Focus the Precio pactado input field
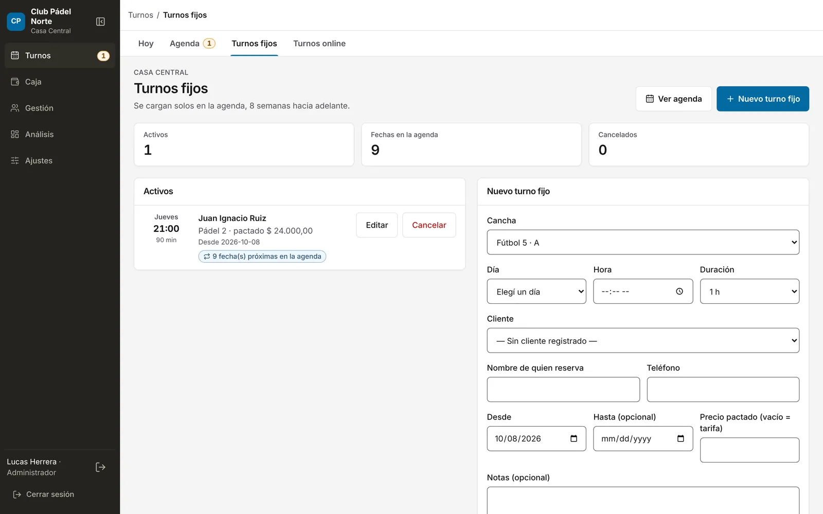The height and width of the screenshot is (514, 823). (749, 450)
